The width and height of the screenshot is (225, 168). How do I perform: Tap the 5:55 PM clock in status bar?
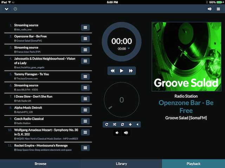point(112,2)
